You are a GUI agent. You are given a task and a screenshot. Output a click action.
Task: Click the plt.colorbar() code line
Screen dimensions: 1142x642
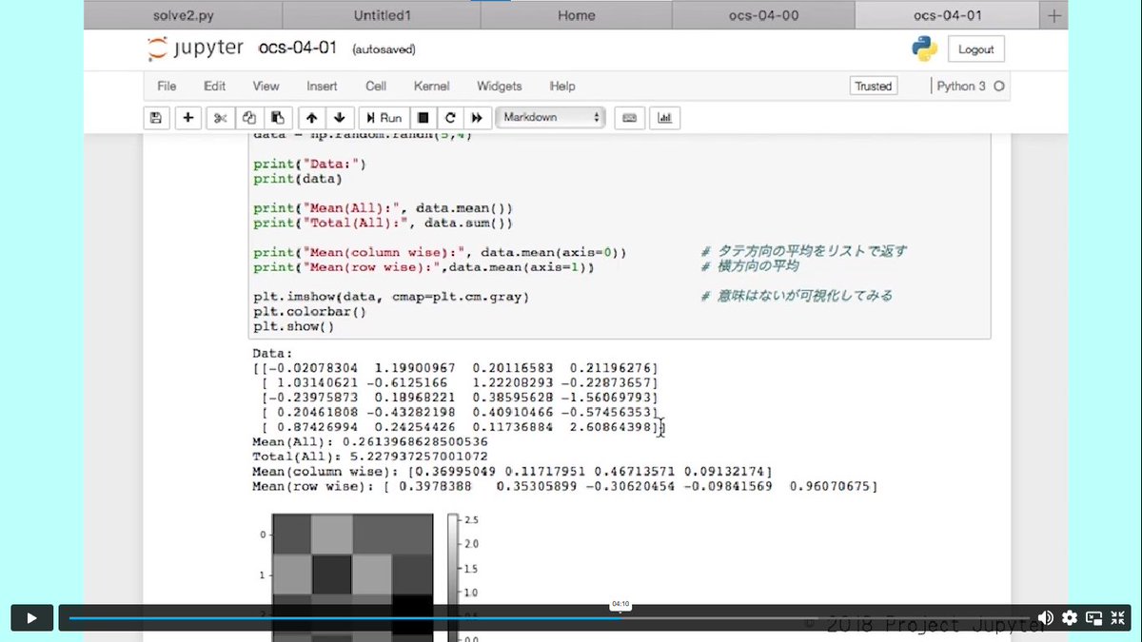pos(310,311)
